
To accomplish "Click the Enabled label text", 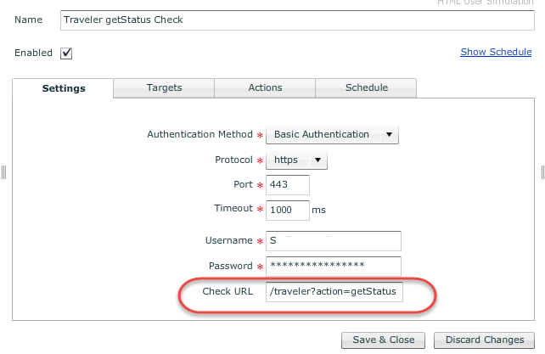I will [33, 53].
